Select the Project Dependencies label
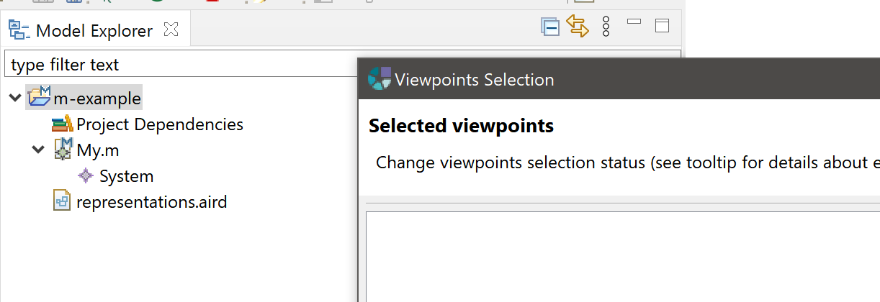The image size is (880, 302). (x=160, y=124)
